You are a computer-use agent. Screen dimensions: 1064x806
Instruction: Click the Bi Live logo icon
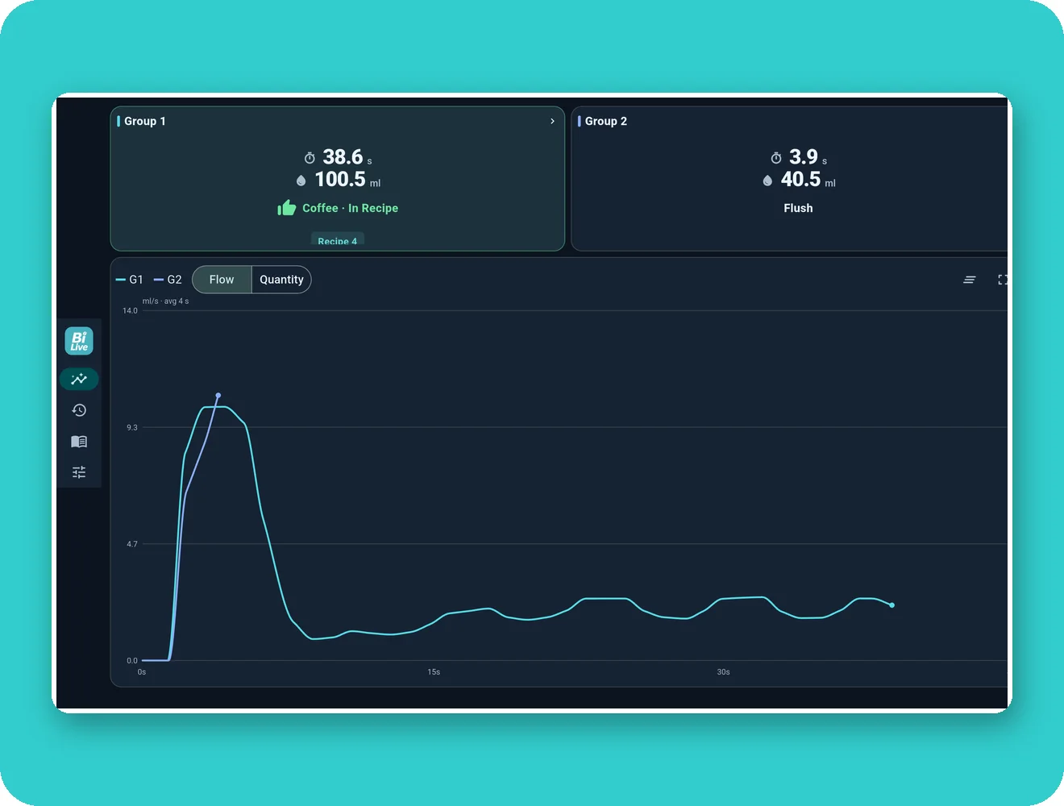(x=79, y=341)
